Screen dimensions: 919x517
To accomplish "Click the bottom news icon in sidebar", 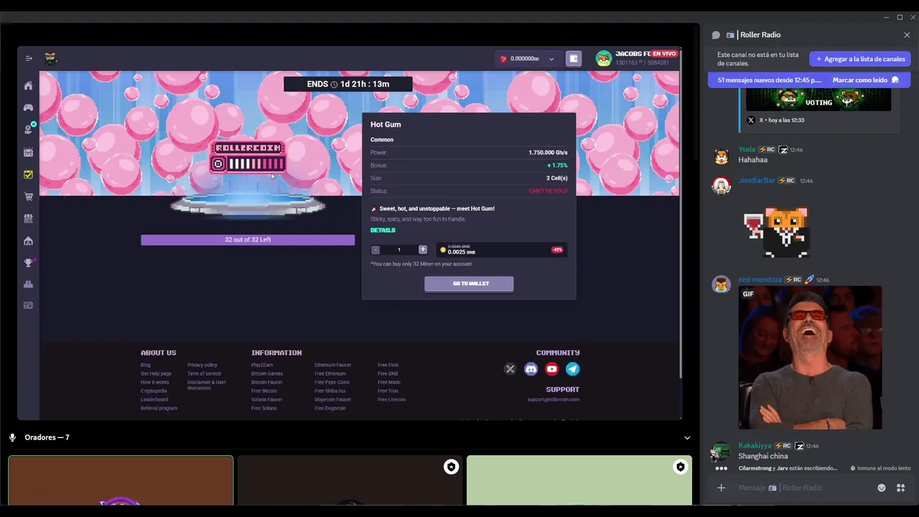I will [x=28, y=305].
